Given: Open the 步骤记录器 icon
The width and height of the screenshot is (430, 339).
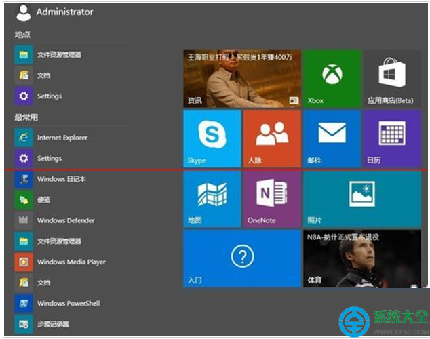Looking at the screenshot, I should (24, 325).
